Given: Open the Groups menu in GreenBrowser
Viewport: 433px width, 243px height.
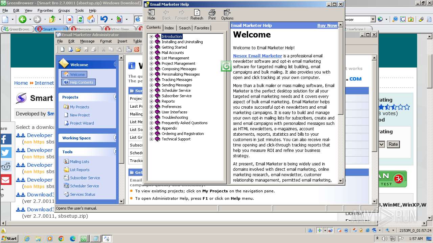Looking at the screenshot, I should pos(64,10).
